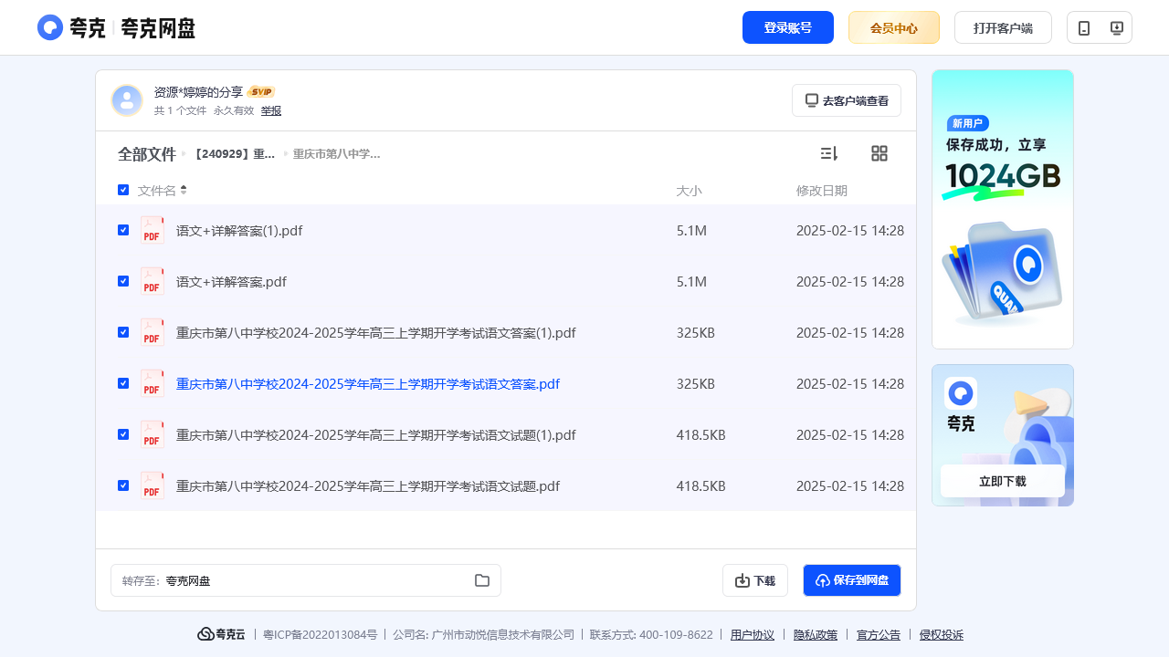Click the 1024GB new user ad banner
The height and width of the screenshot is (657, 1169).
(1003, 209)
